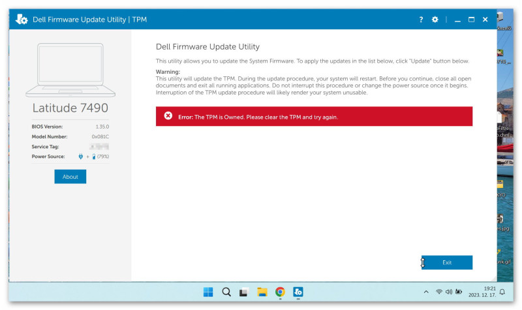This screenshot has height=310, width=522.
Task: Click the Dell Firmware Update Utility heading
Action: click(207, 46)
